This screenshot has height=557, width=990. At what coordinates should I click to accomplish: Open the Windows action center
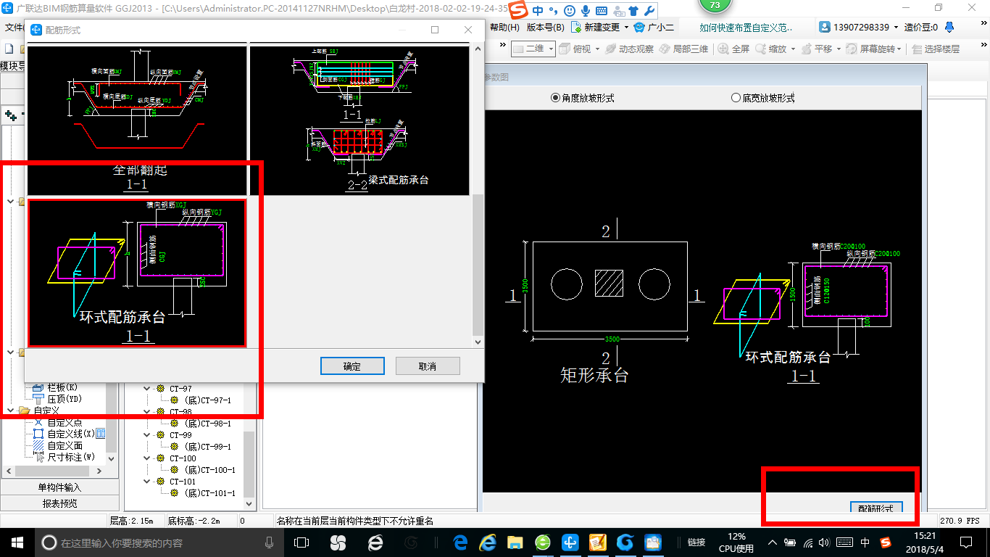coord(965,542)
